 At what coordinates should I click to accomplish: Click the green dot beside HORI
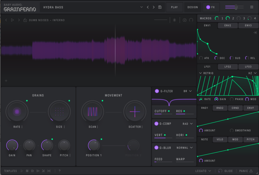(x=186, y=135)
